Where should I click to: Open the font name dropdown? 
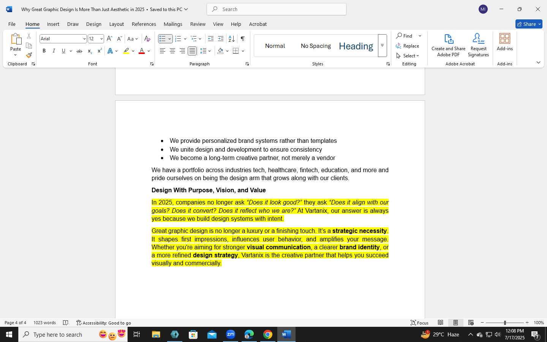pos(84,39)
